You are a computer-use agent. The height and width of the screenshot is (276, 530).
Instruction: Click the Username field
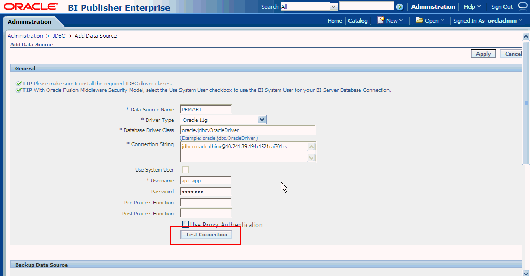[x=206, y=180]
